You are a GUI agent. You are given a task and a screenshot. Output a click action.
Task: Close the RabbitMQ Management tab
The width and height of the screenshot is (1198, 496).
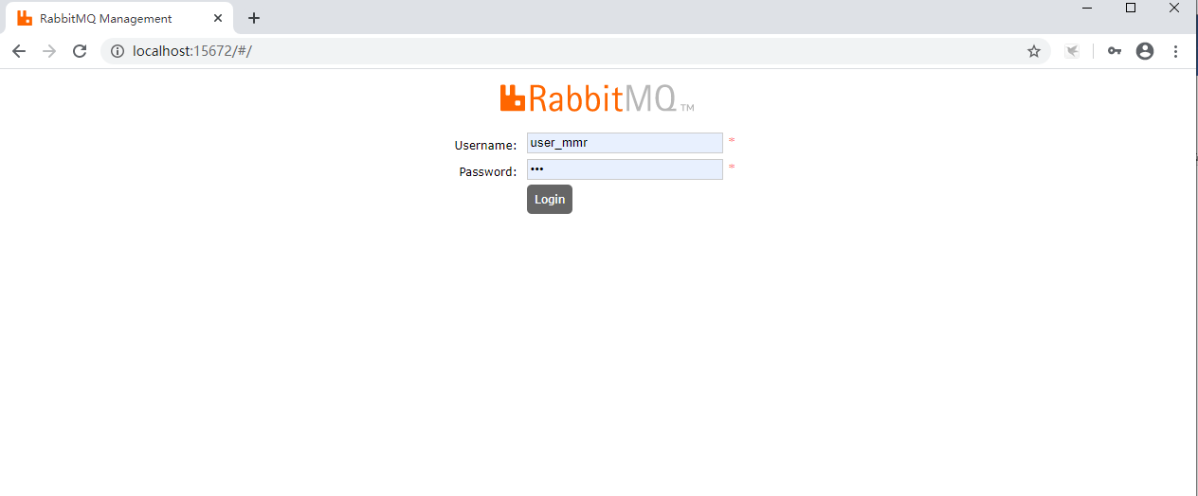[x=218, y=18]
